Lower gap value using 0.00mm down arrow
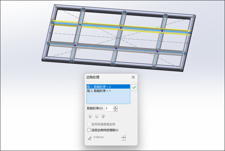 tap(123, 139)
